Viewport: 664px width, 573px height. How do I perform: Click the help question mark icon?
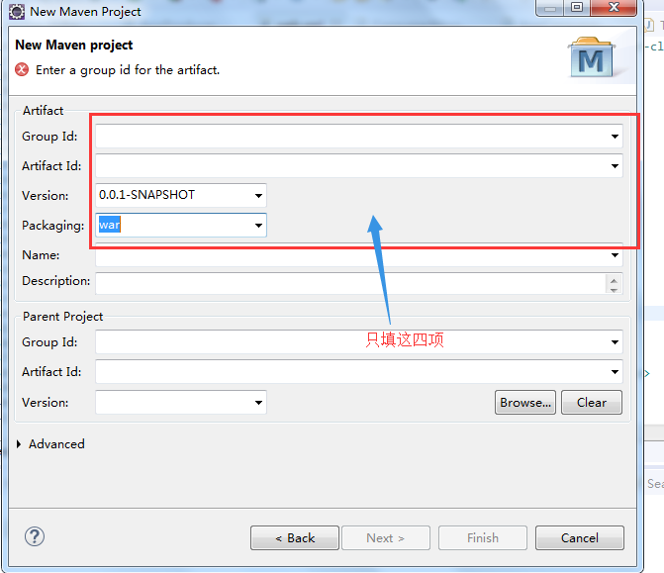35,536
